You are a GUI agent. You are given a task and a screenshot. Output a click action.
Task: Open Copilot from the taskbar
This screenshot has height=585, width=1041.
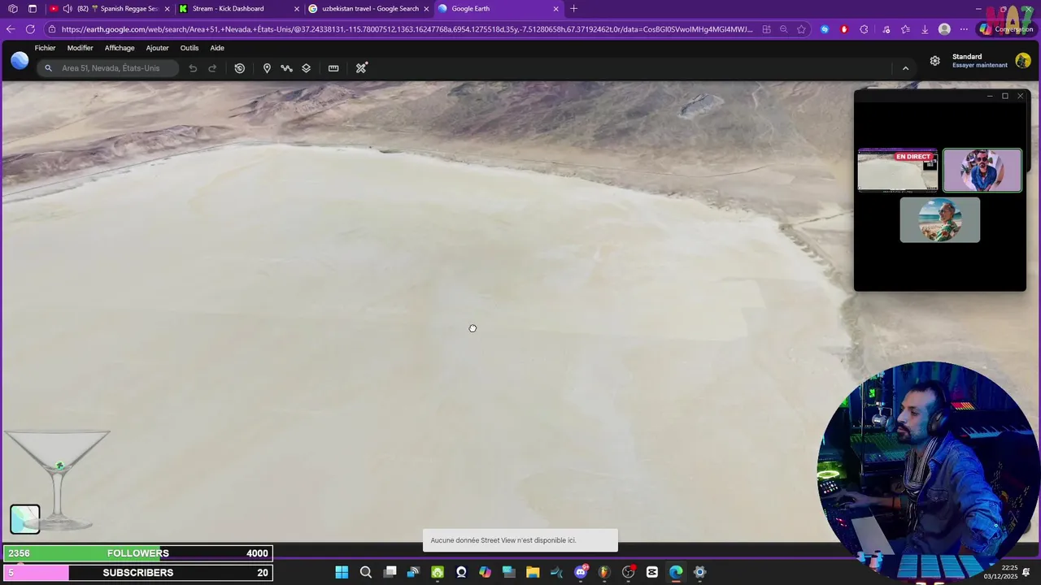pos(486,573)
